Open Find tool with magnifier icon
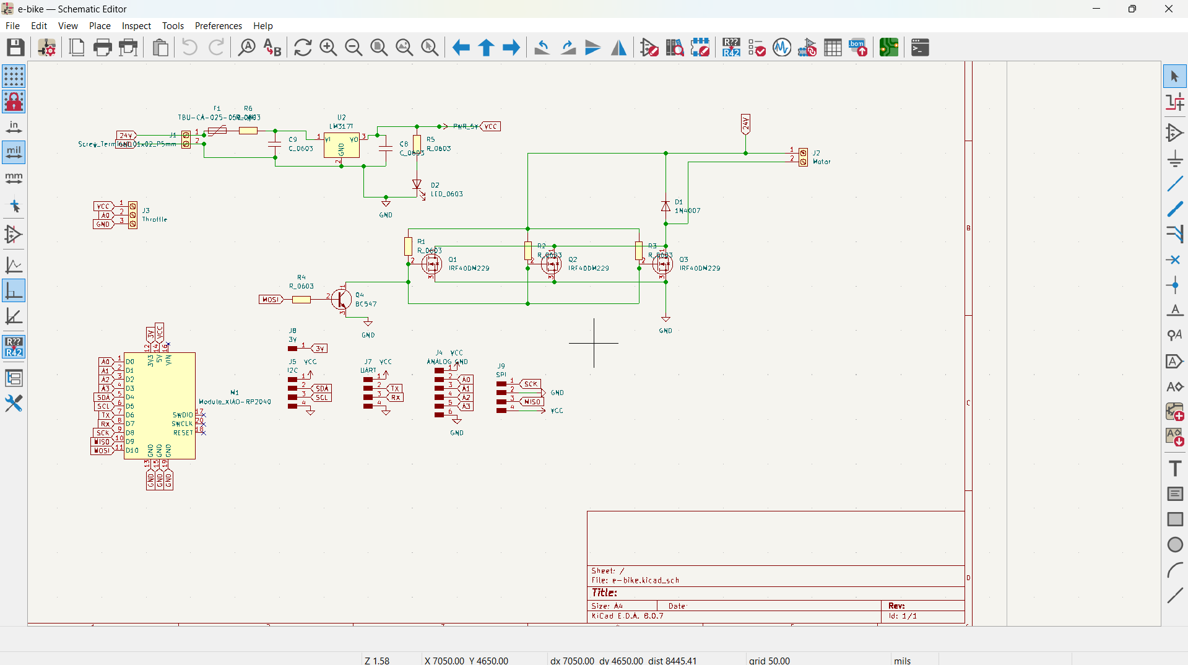 coord(246,47)
